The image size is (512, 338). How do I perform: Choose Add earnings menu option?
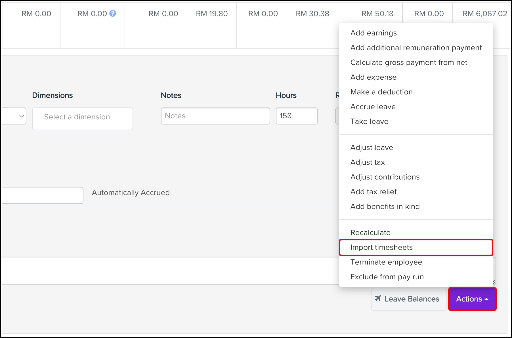373,33
